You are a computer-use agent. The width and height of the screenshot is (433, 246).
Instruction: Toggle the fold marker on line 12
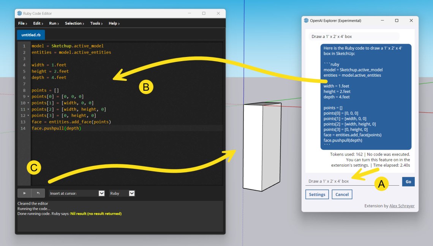[28, 116]
